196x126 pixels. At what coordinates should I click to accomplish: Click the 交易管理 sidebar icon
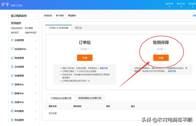(12, 40)
